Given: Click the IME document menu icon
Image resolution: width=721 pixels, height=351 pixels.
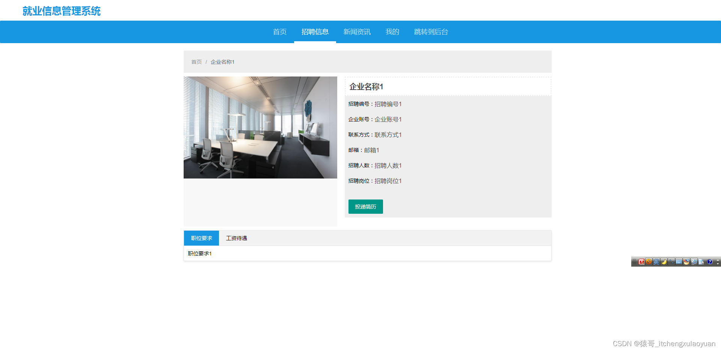Looking at the screenshot, I should pos(701,262).
